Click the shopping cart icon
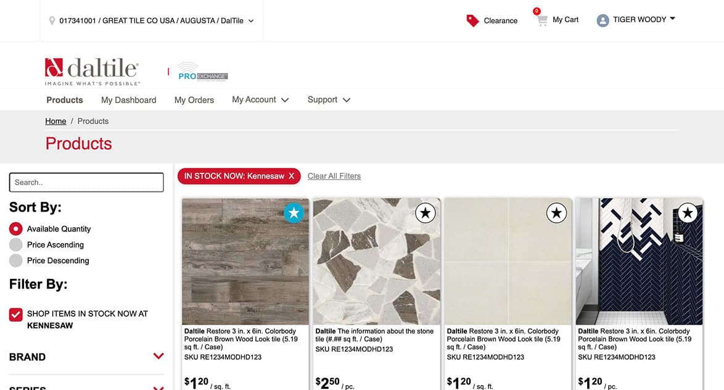The width and height of the screenshot is (724, 390). pos(542,20)
